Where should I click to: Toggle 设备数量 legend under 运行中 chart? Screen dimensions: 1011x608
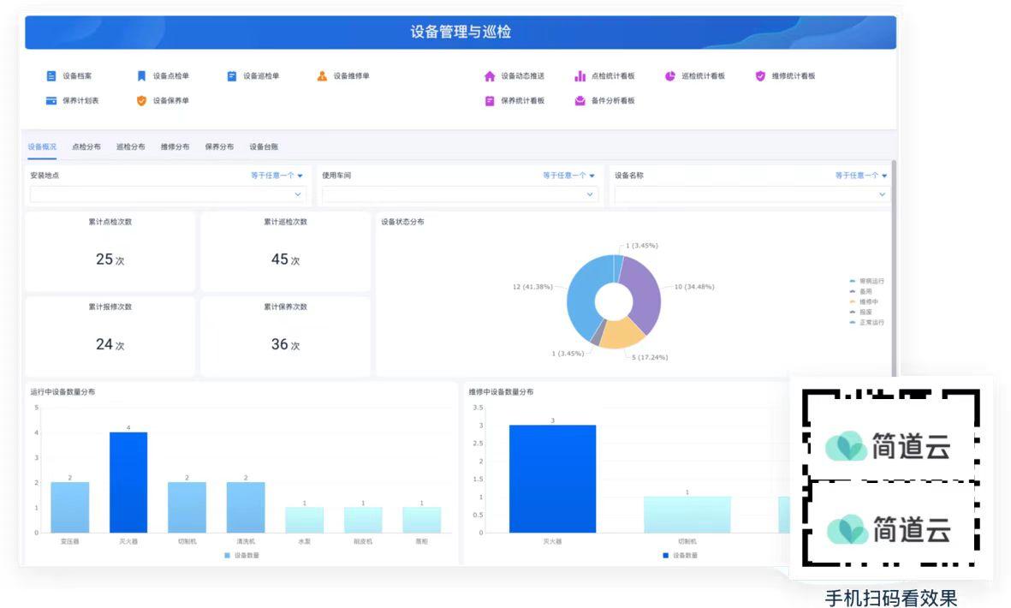tap(241, 555)
